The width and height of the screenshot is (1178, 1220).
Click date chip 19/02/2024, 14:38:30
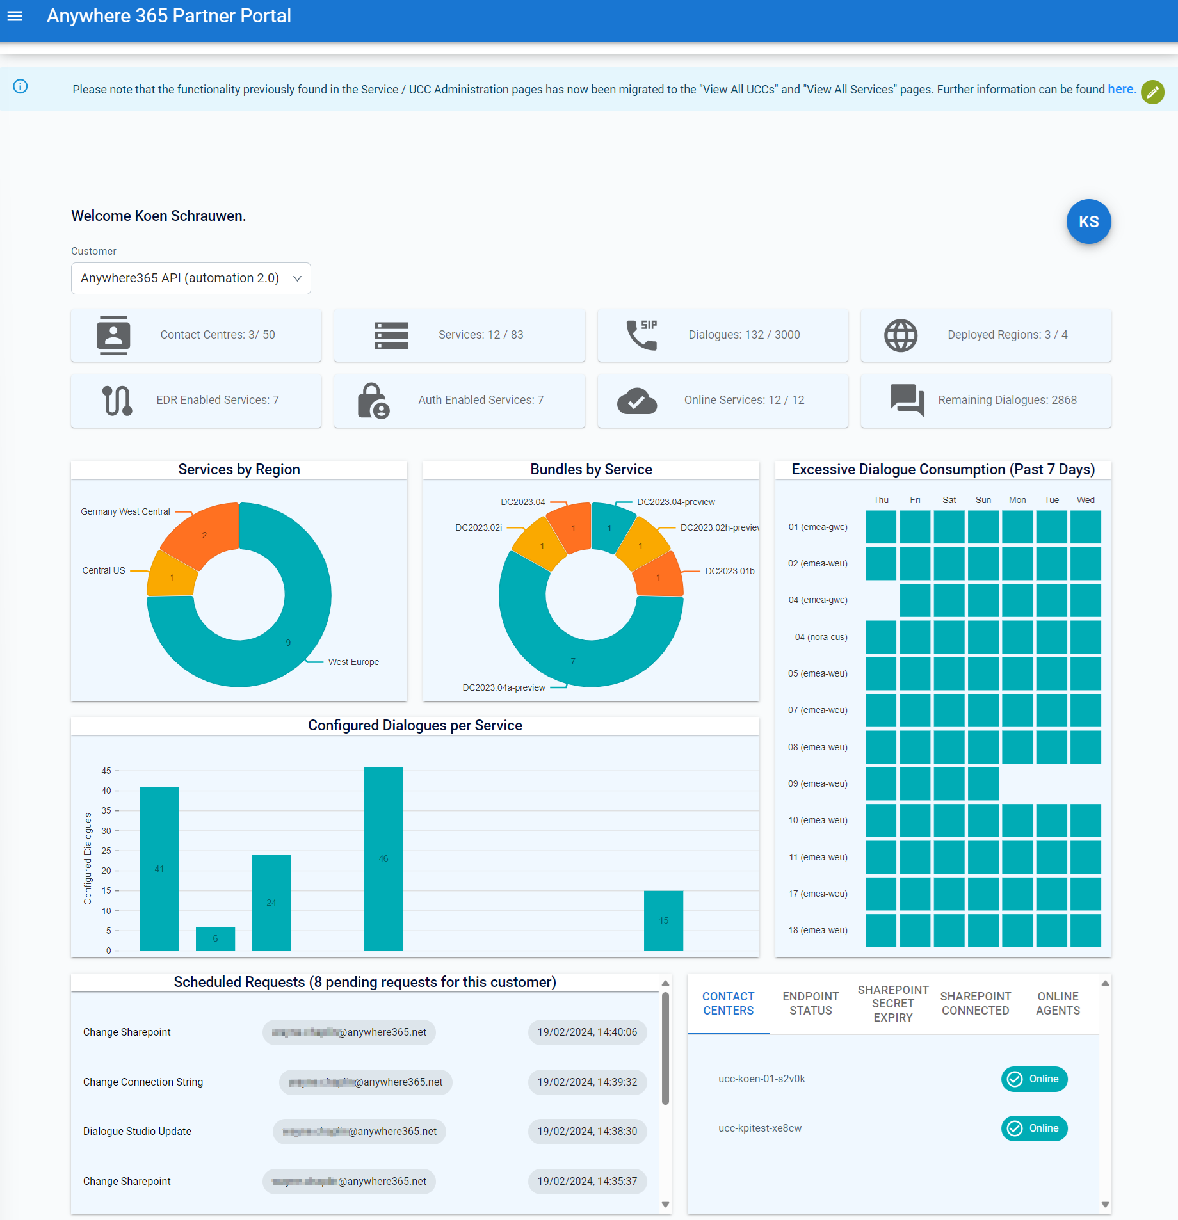tap(587, 1132)
